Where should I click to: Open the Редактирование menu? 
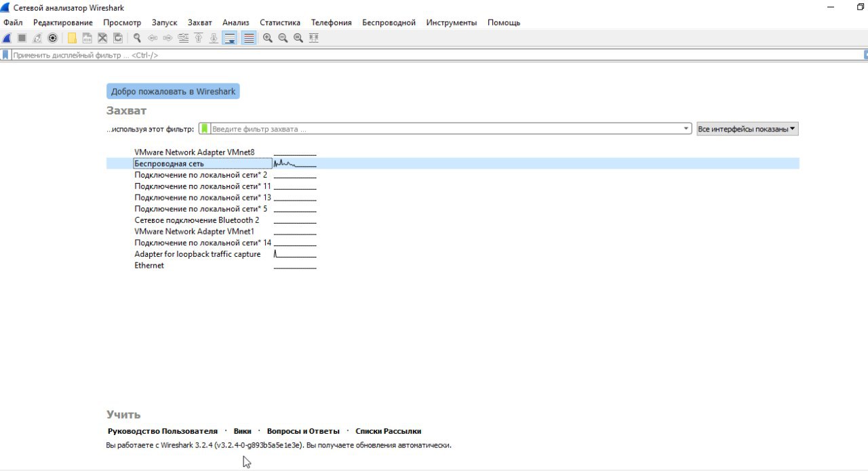click(x=63, y=22)
